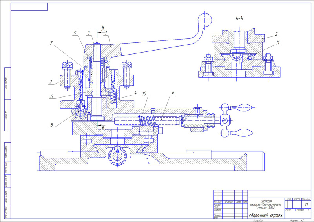314x222 pixels.
Task: Click the title 'Суппорт токарно-винторезного станка 1К62'
Action: tap(266, 204)
